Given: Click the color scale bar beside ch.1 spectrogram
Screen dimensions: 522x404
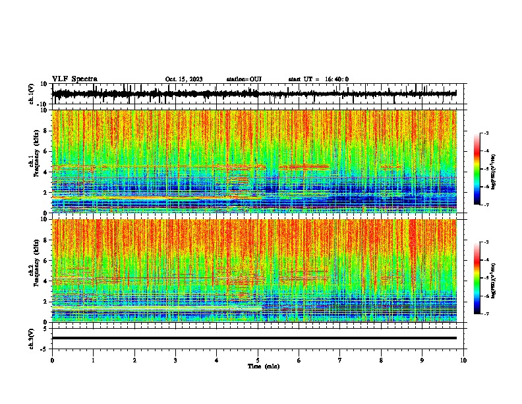Looking at the screenshot, I should point(477,169).
